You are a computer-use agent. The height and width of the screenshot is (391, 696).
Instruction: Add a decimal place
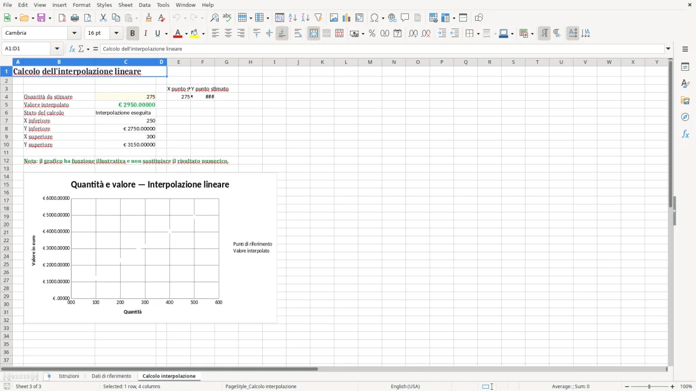(413, 34)
